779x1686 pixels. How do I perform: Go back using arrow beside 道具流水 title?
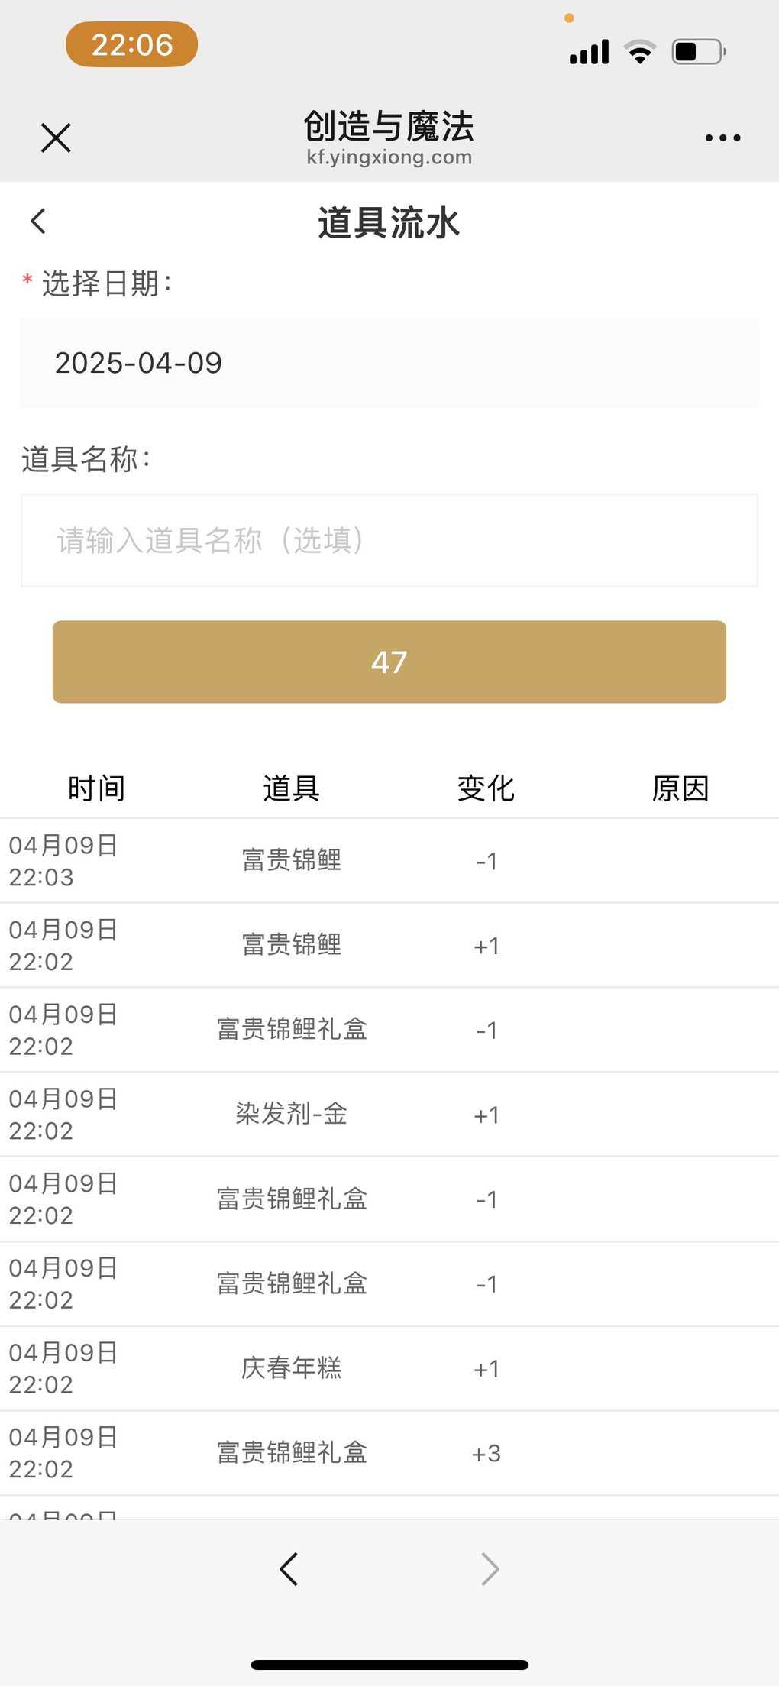click(x=38, y=222)
